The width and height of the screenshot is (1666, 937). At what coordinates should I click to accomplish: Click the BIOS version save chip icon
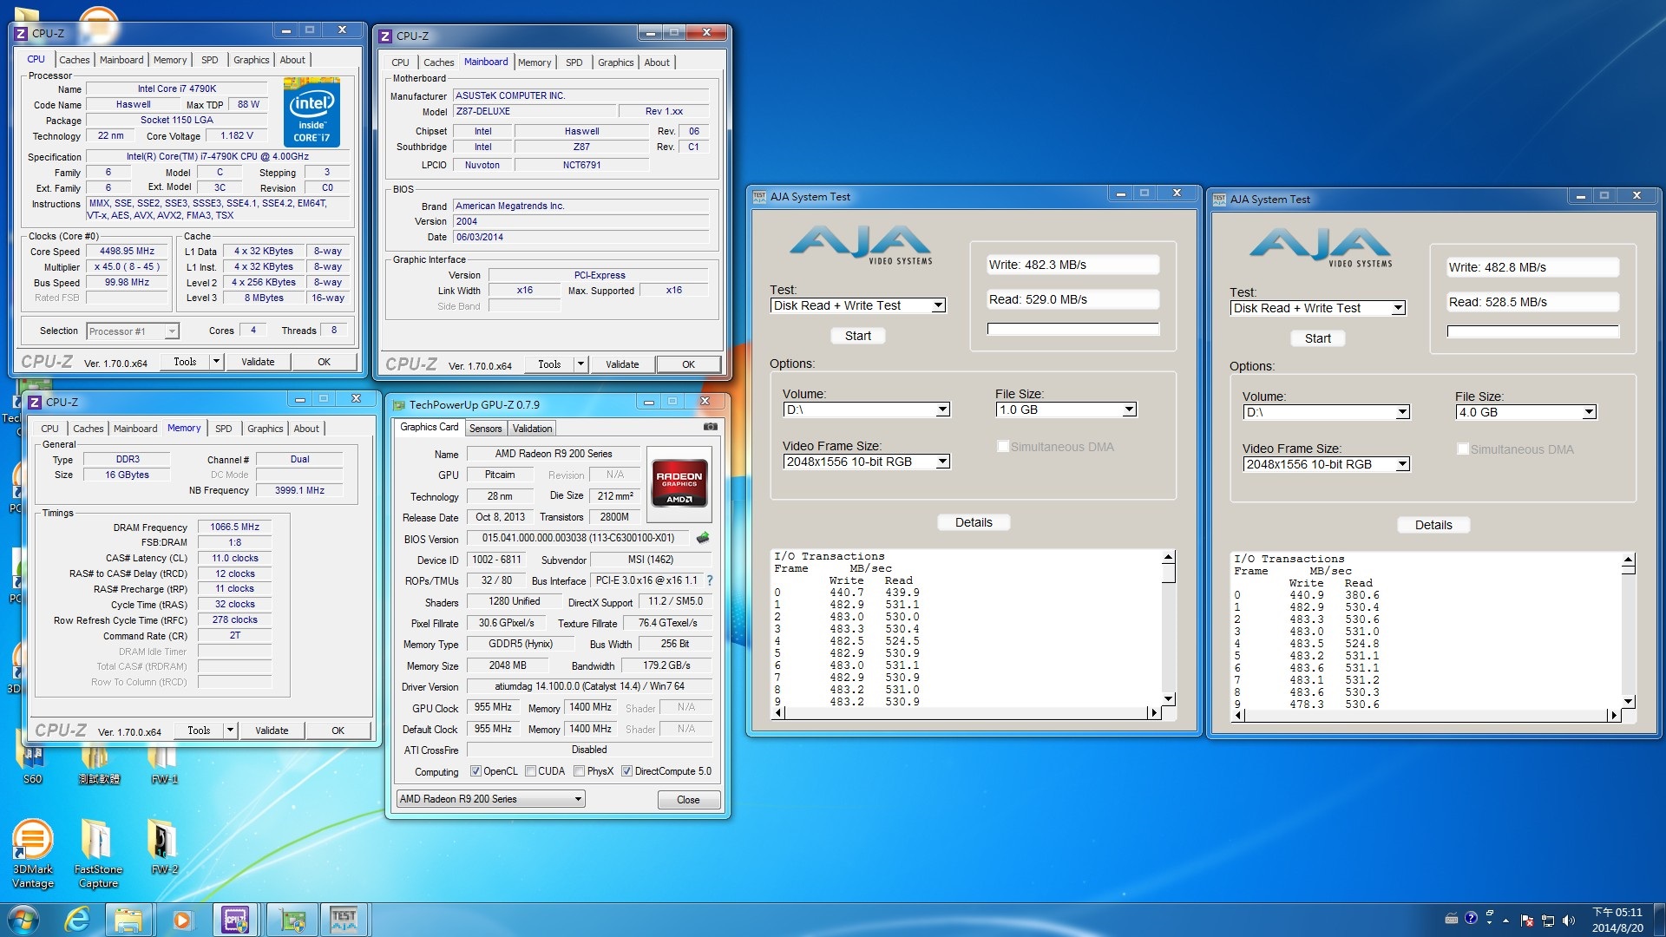click(703, 538)
